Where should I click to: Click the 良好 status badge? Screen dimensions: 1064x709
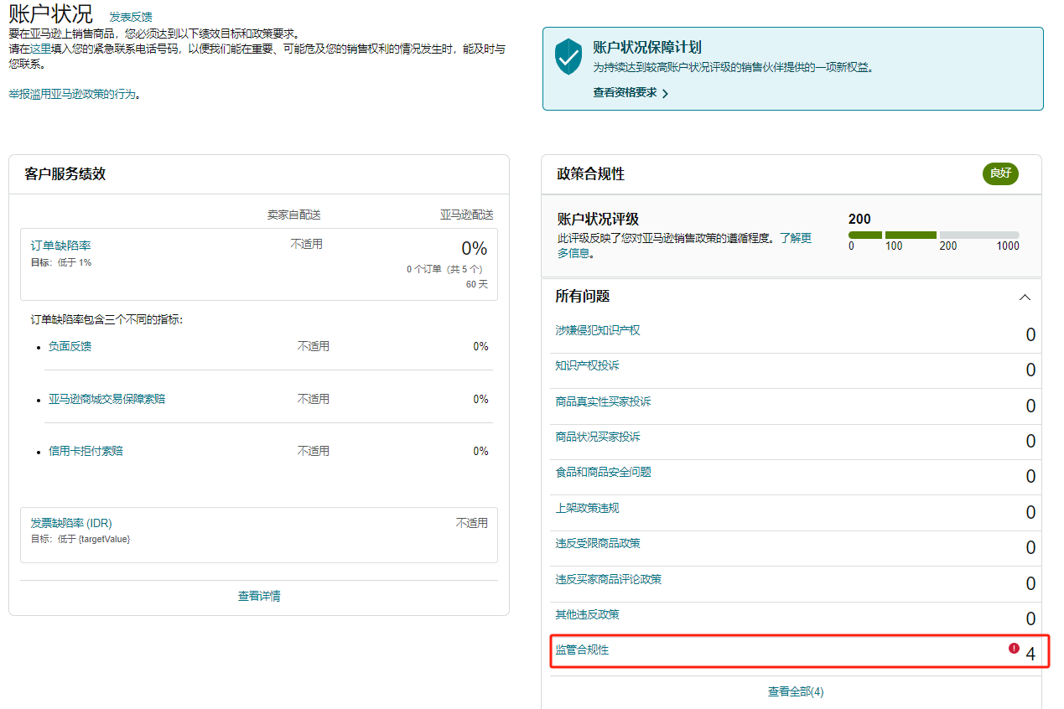999,173
